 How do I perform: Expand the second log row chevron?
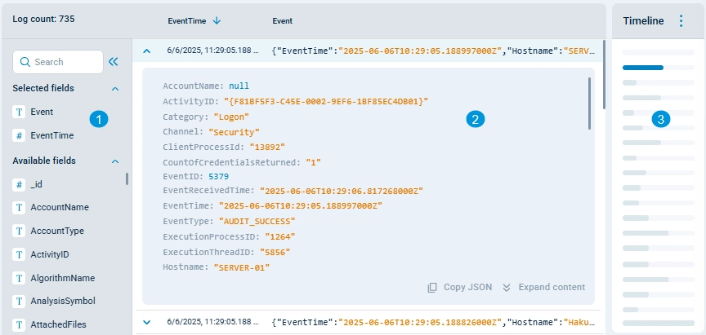(x=147, y=322)
